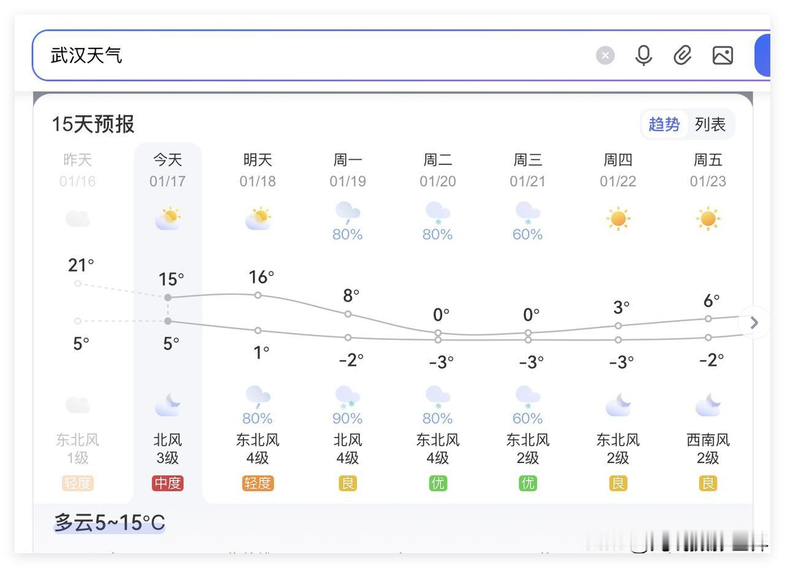Image resolution: width=785 pixels, height=568 pixels.
Task: Toggle the 中度 air quality badge
Action: coord(167,483)
